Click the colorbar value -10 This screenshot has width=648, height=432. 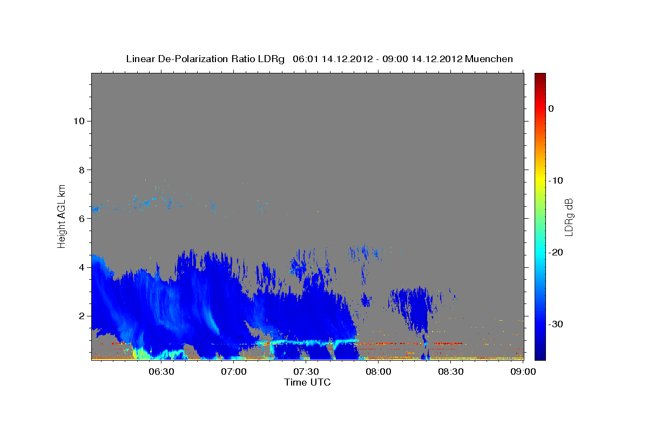click(556, 180)
